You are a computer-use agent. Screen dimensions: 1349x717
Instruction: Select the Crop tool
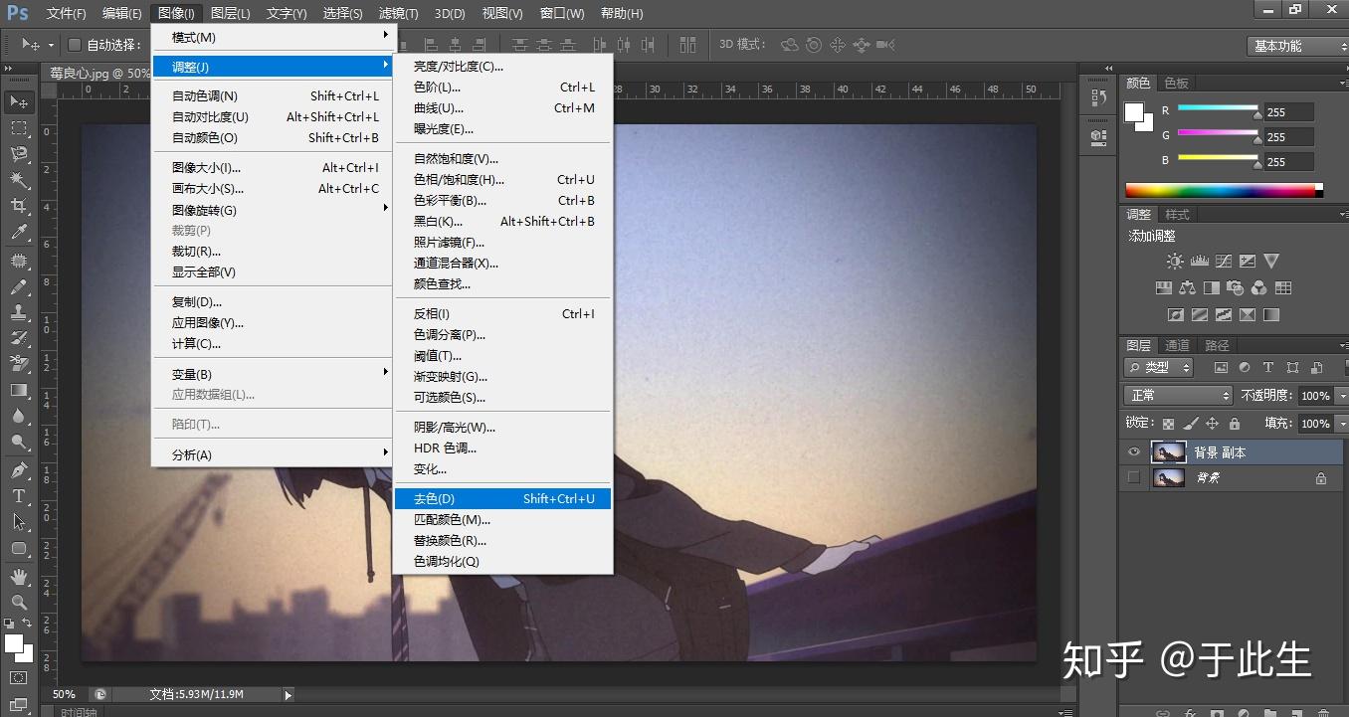pyautogui.click(x=19, y=206)
